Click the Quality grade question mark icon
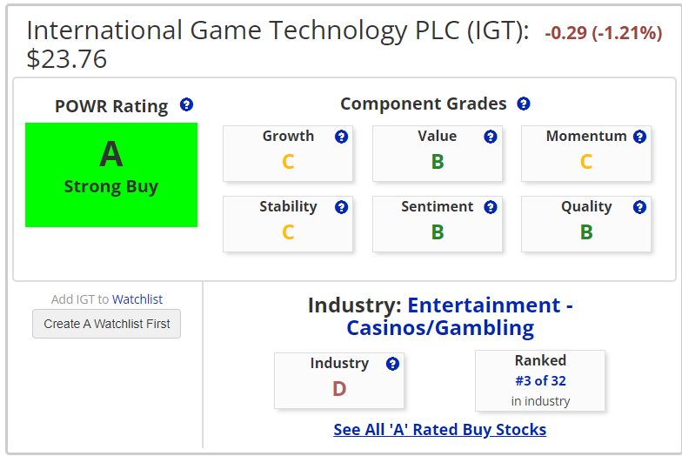 click(x=640, y=207)
